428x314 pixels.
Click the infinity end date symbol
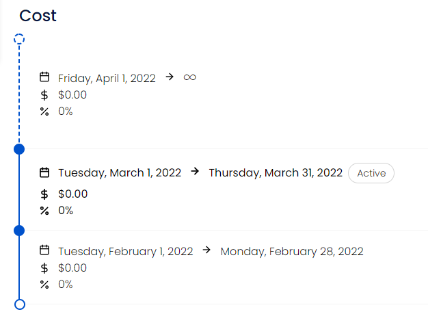click(189, 77)
